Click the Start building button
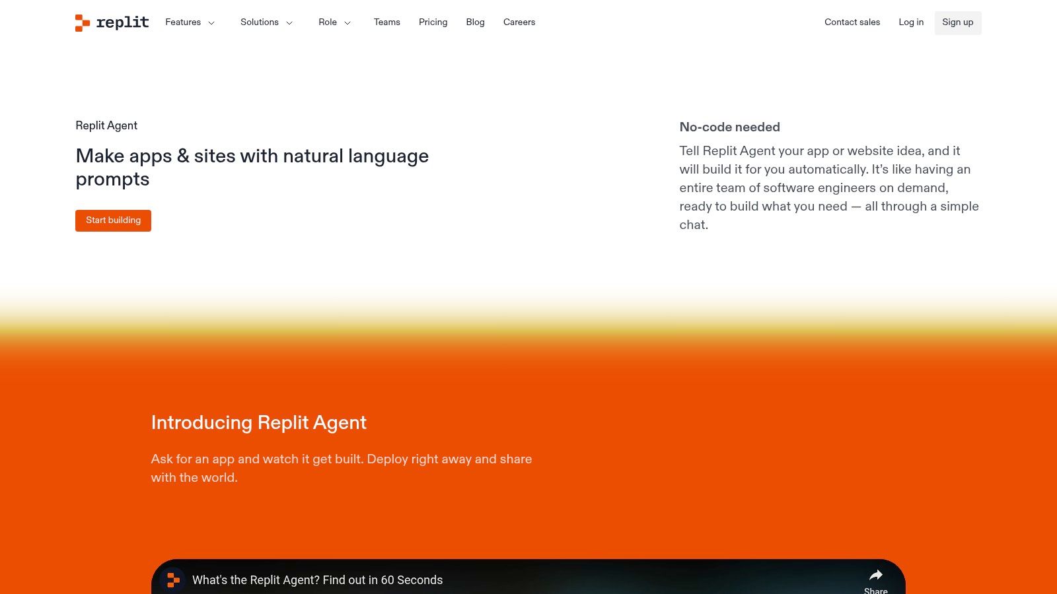Image resolution: width=1057 pixels, height=594 pixels. [113, 220]
